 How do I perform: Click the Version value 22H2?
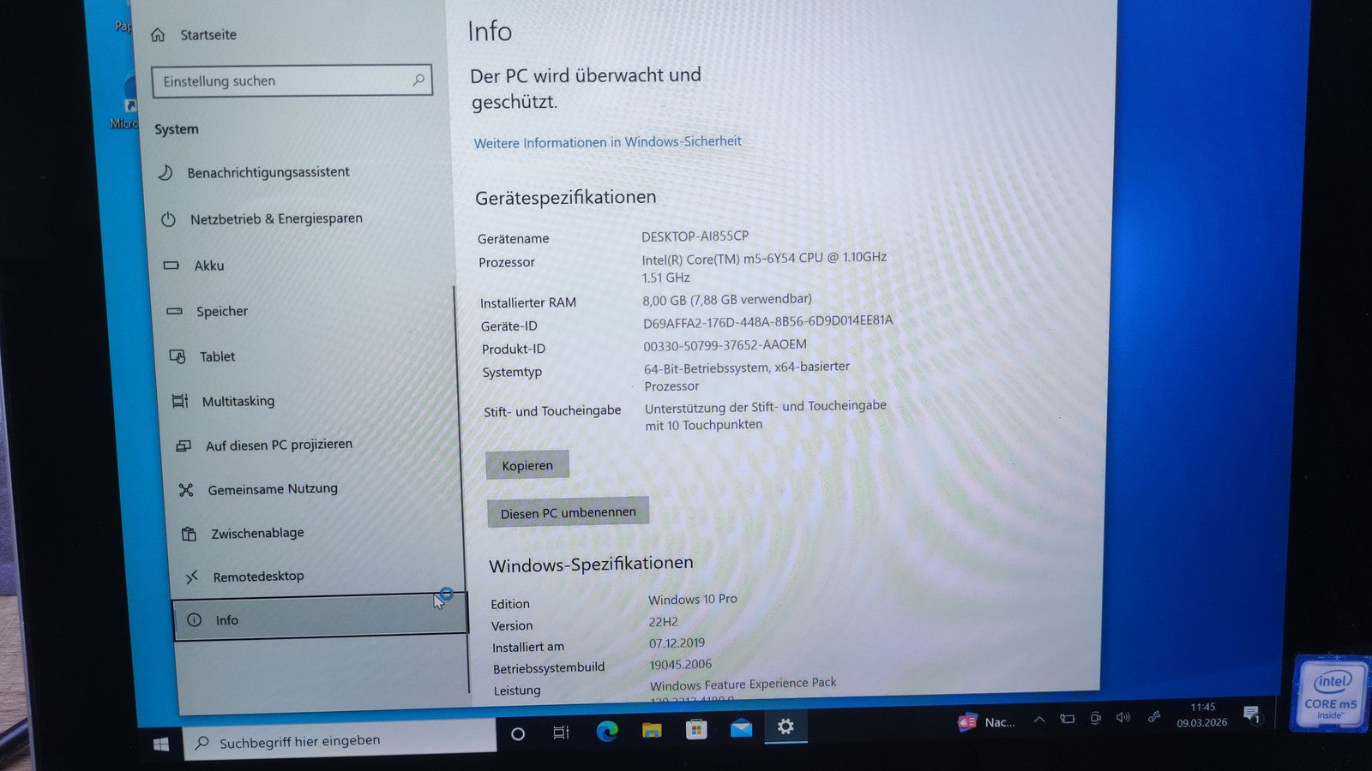pos(664,622)
